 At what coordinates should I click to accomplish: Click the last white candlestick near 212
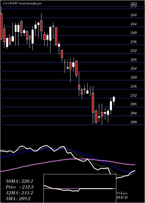114,99
